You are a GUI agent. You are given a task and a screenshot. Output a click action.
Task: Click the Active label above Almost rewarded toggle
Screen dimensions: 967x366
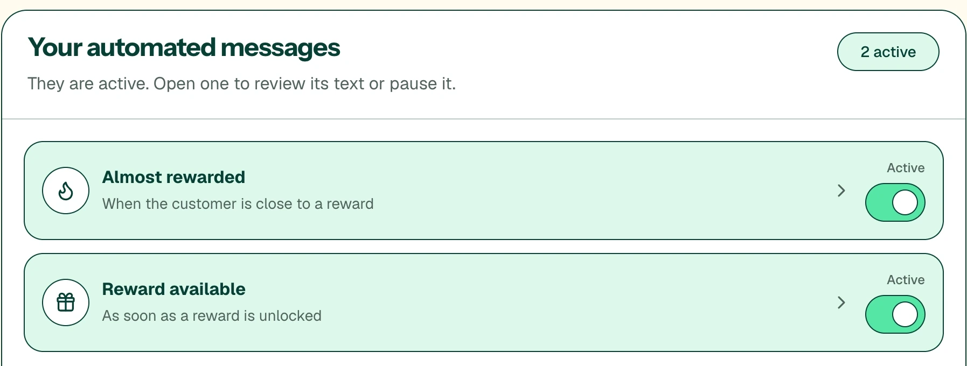[906, 168]
